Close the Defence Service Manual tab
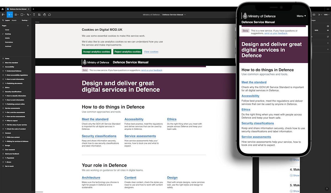Screen dimensions: 331x193 28,9
